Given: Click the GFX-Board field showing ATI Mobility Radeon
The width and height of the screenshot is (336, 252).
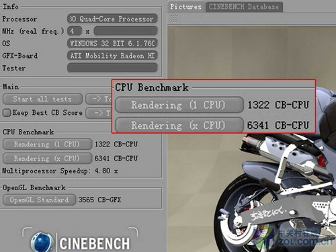Looking at the screenshot, I should (112, 56).
